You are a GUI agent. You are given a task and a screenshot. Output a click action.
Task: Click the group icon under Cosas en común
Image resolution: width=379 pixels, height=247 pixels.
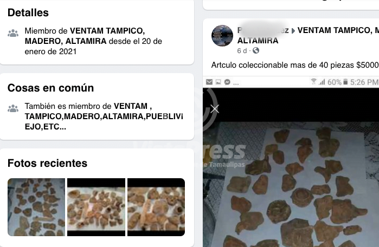[13, 108]
